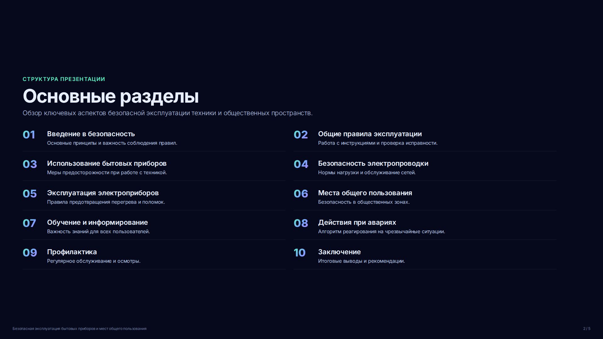The height and width of the screenshot is (339, 603).
Task: Click 'Основные принципы и важность соблюдения правил.'
Action: [112, 143]
